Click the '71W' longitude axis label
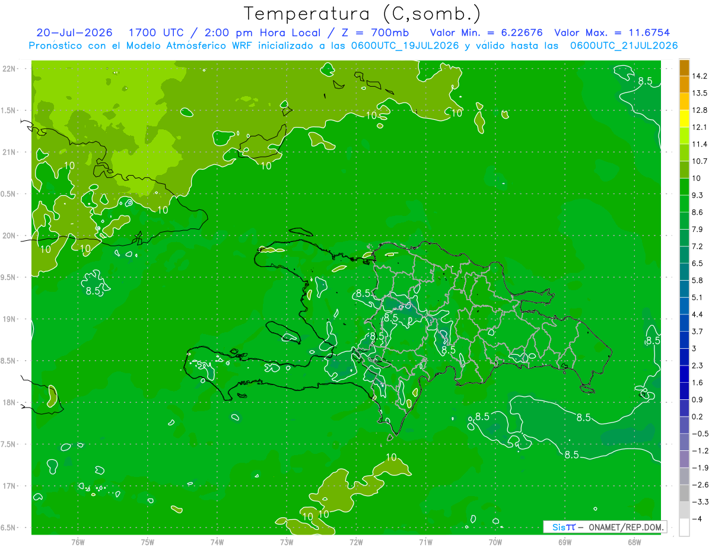 click(x=425, y=542)
